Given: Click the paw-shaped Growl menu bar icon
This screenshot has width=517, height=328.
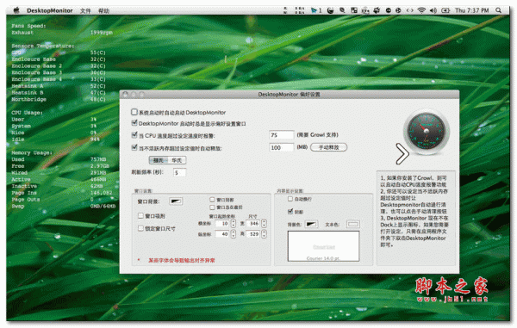Looking at the screenshot, I should pos(377,10).
